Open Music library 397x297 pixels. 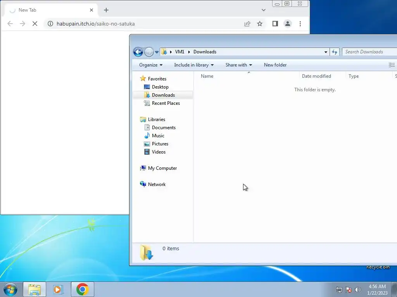coord(158,136)
